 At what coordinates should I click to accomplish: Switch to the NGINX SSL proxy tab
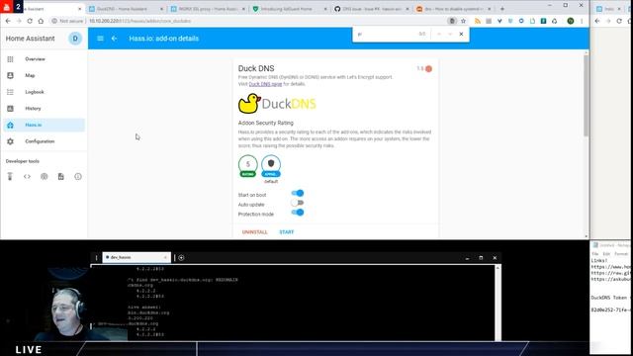point(209,9)
